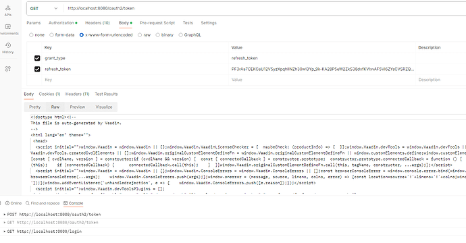The width and height of the screenshot is (466, 243).
Task: Click the 'This file is auto-generated by Vaadin' line
Action: click(76, 123)
